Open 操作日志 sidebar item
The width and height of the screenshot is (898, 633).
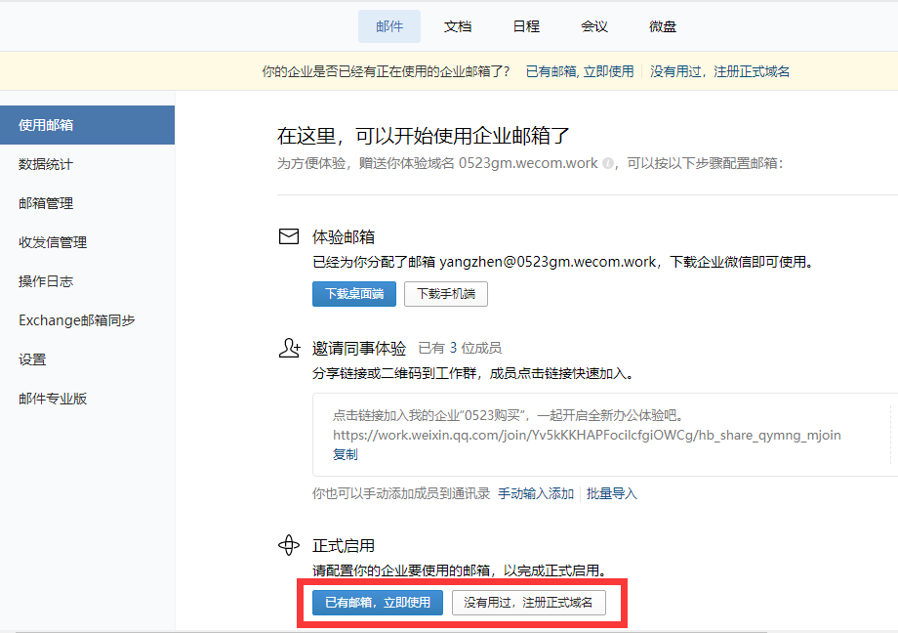click(x=46, y=281)
